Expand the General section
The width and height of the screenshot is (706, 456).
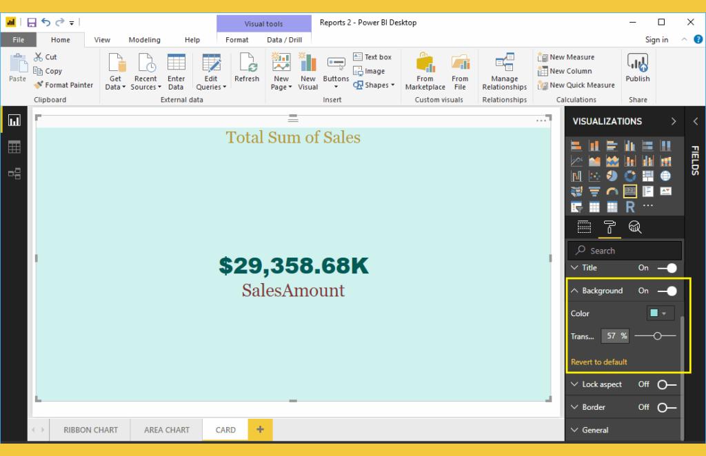[x=574, y=430]
